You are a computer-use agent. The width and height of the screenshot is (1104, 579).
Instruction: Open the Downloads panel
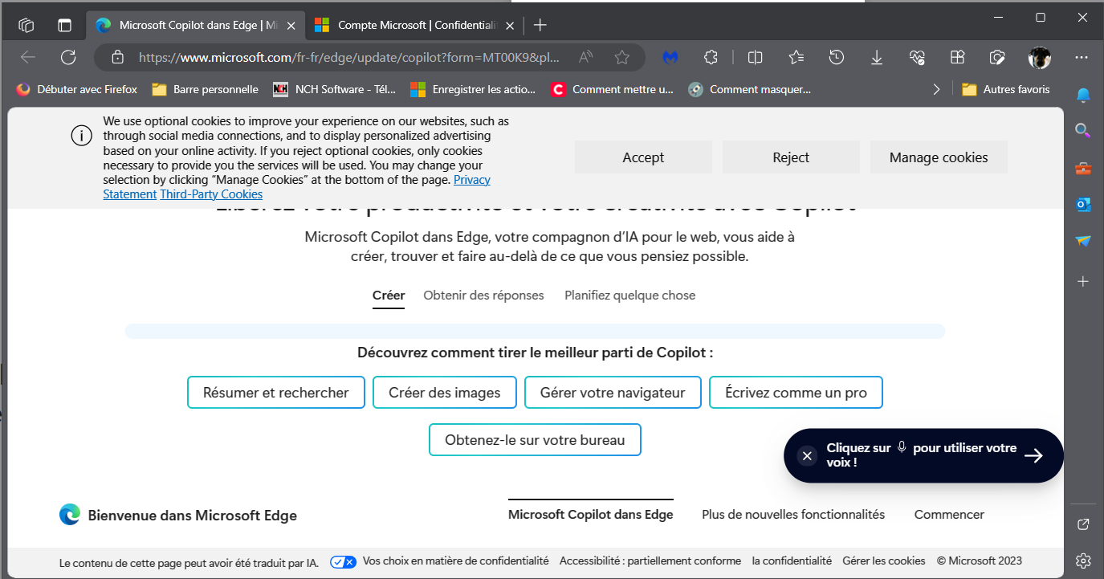(x=877, y=57)
